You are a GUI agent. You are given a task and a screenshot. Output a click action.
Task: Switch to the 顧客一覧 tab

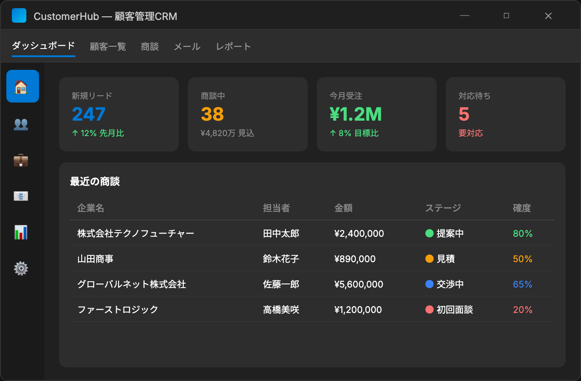(x=108, y=46)
